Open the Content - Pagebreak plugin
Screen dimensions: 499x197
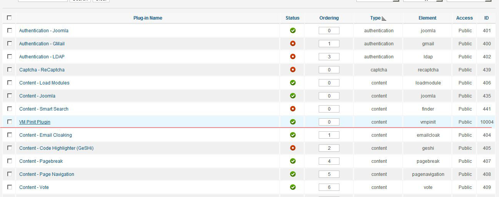(41, 161)
